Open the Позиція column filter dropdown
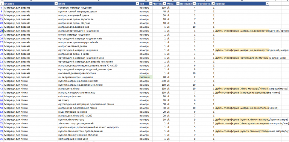Image resolution: width=289 pixels, height=142 pixels. 194,4
